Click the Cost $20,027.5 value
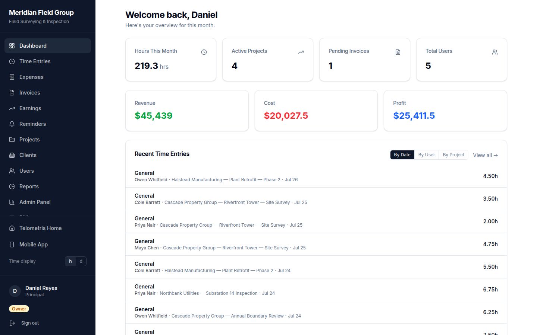Viewport: 537px width, 335px height. click(286, 116)
